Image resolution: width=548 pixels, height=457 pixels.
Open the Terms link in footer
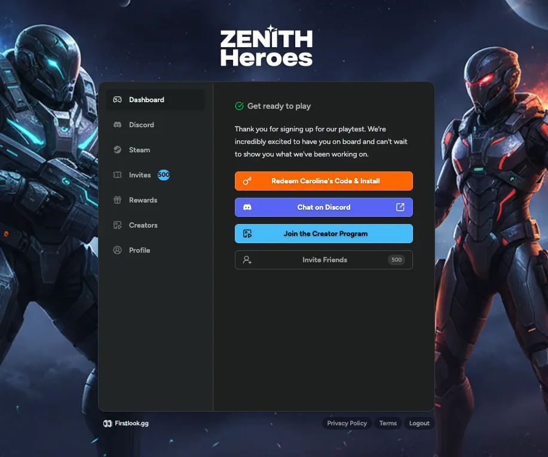(388, 423)
